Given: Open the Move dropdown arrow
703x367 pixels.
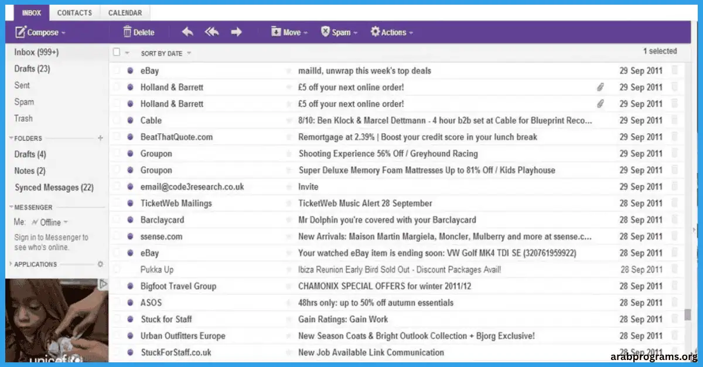Looking at the screenshot, I should (x=306, y=33).
